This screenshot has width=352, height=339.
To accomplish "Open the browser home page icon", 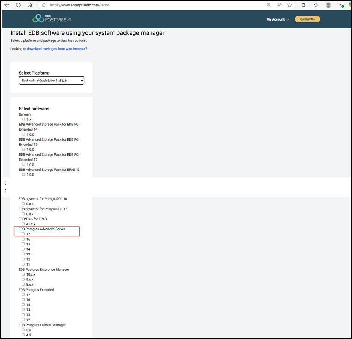I will [x=29, y=5].
